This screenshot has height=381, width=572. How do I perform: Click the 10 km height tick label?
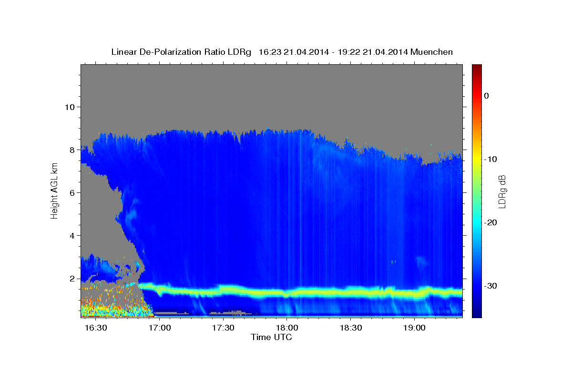click(x=69, y=107)
